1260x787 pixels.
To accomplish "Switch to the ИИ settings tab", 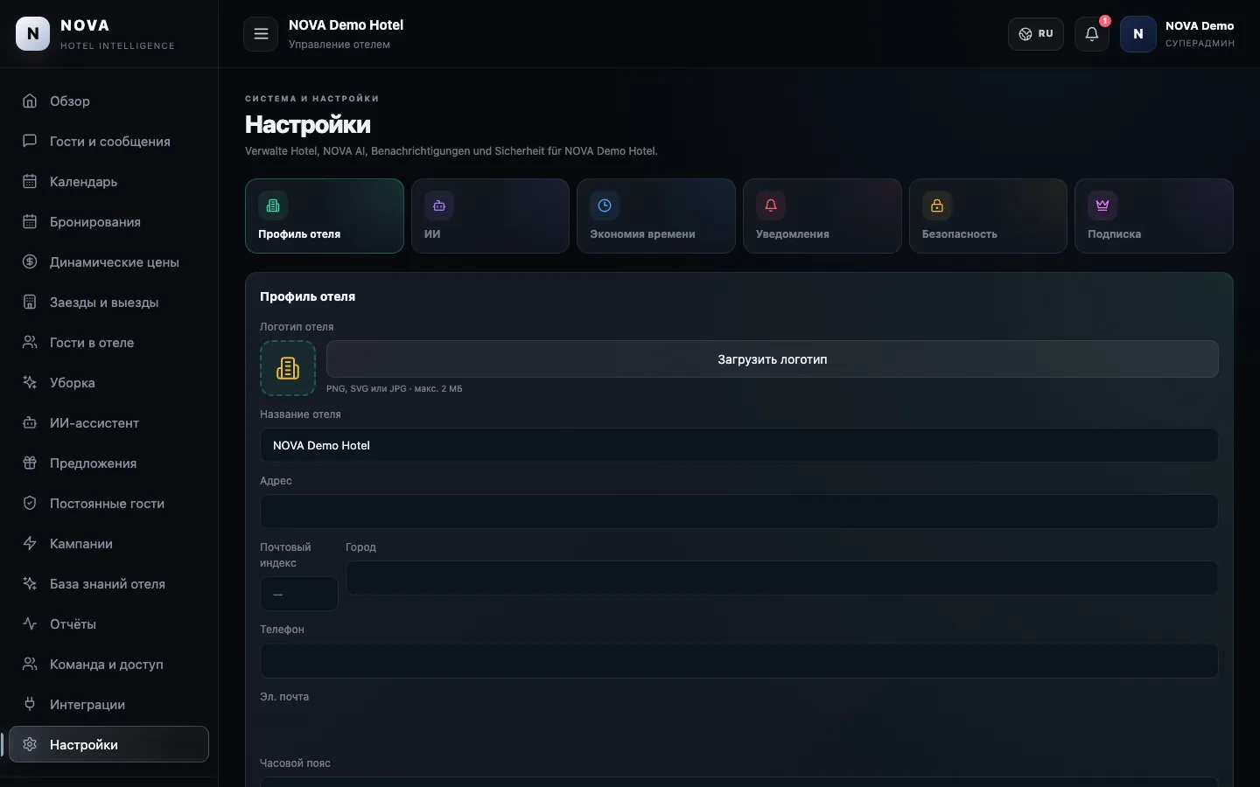I will click(490, 216).
